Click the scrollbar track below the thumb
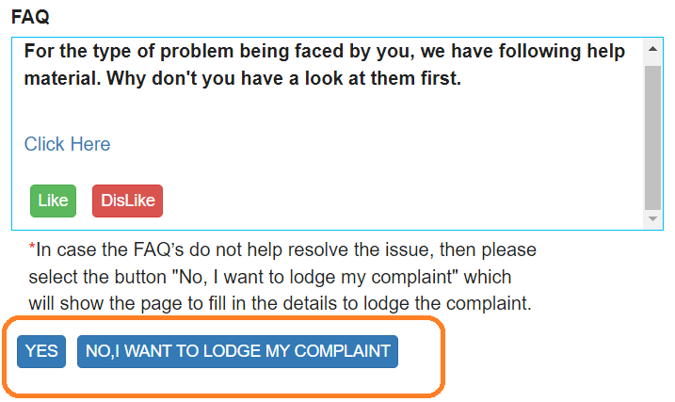Viewport: 675px width, 402px height. [652, 210]
